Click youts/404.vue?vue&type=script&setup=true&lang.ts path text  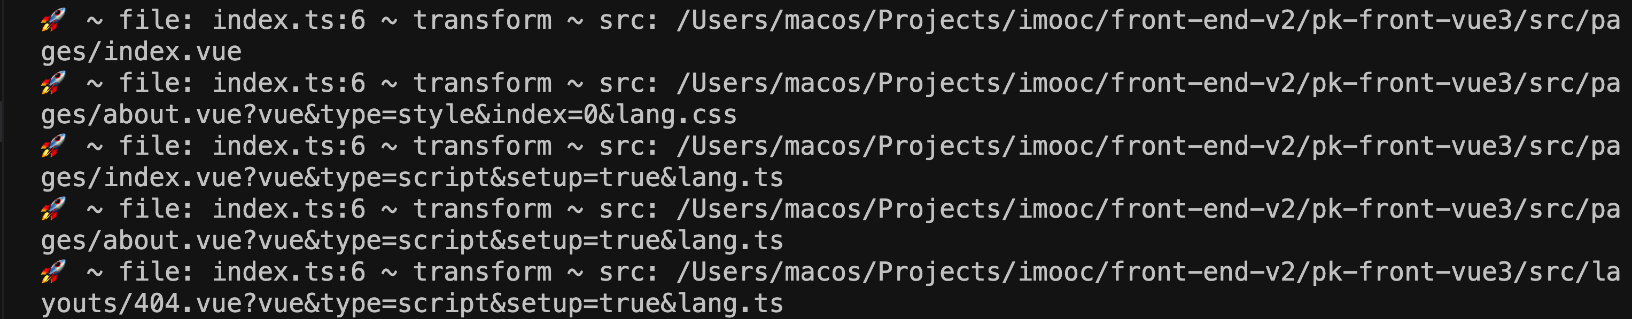(x=412, y=304)
